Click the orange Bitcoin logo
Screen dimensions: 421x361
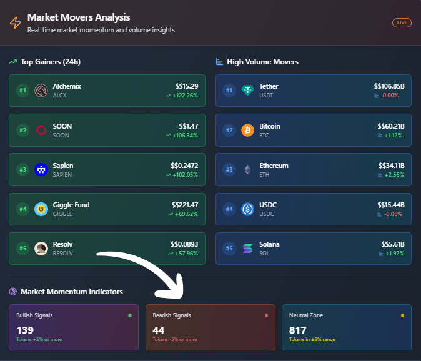(247, 131)
